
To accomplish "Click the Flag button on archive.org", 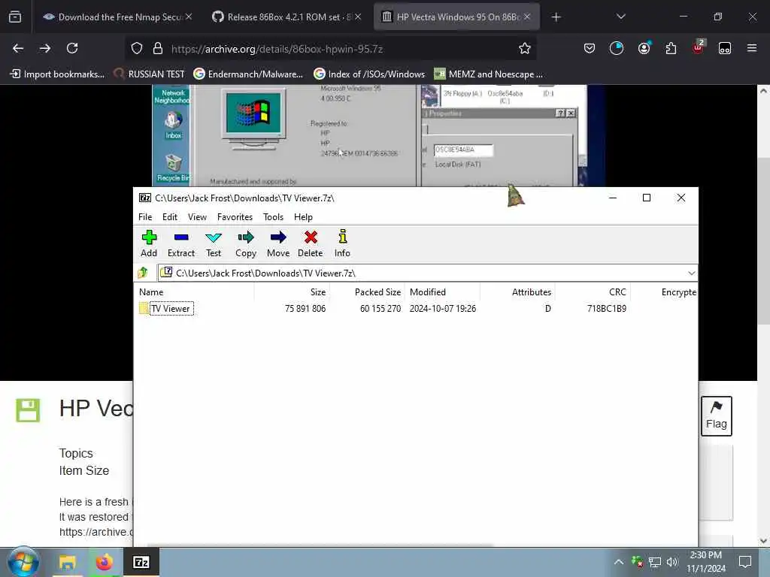I will click(716, 416).
